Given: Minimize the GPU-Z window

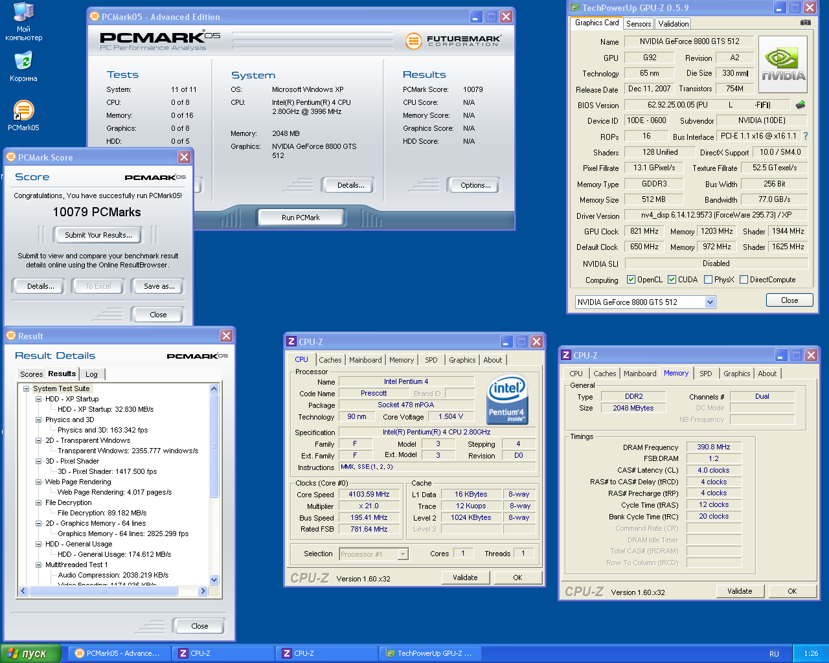Looking at the screenshot, I should [x=780, y=8].
